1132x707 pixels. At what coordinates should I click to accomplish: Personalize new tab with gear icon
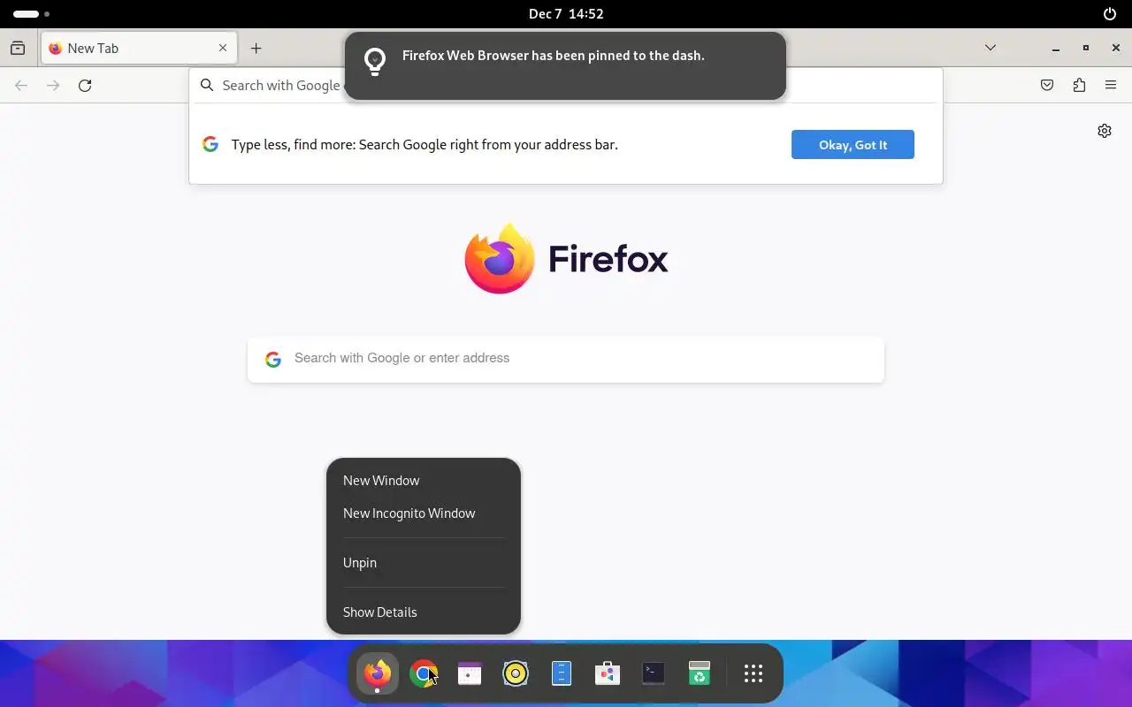[1105, 131]
